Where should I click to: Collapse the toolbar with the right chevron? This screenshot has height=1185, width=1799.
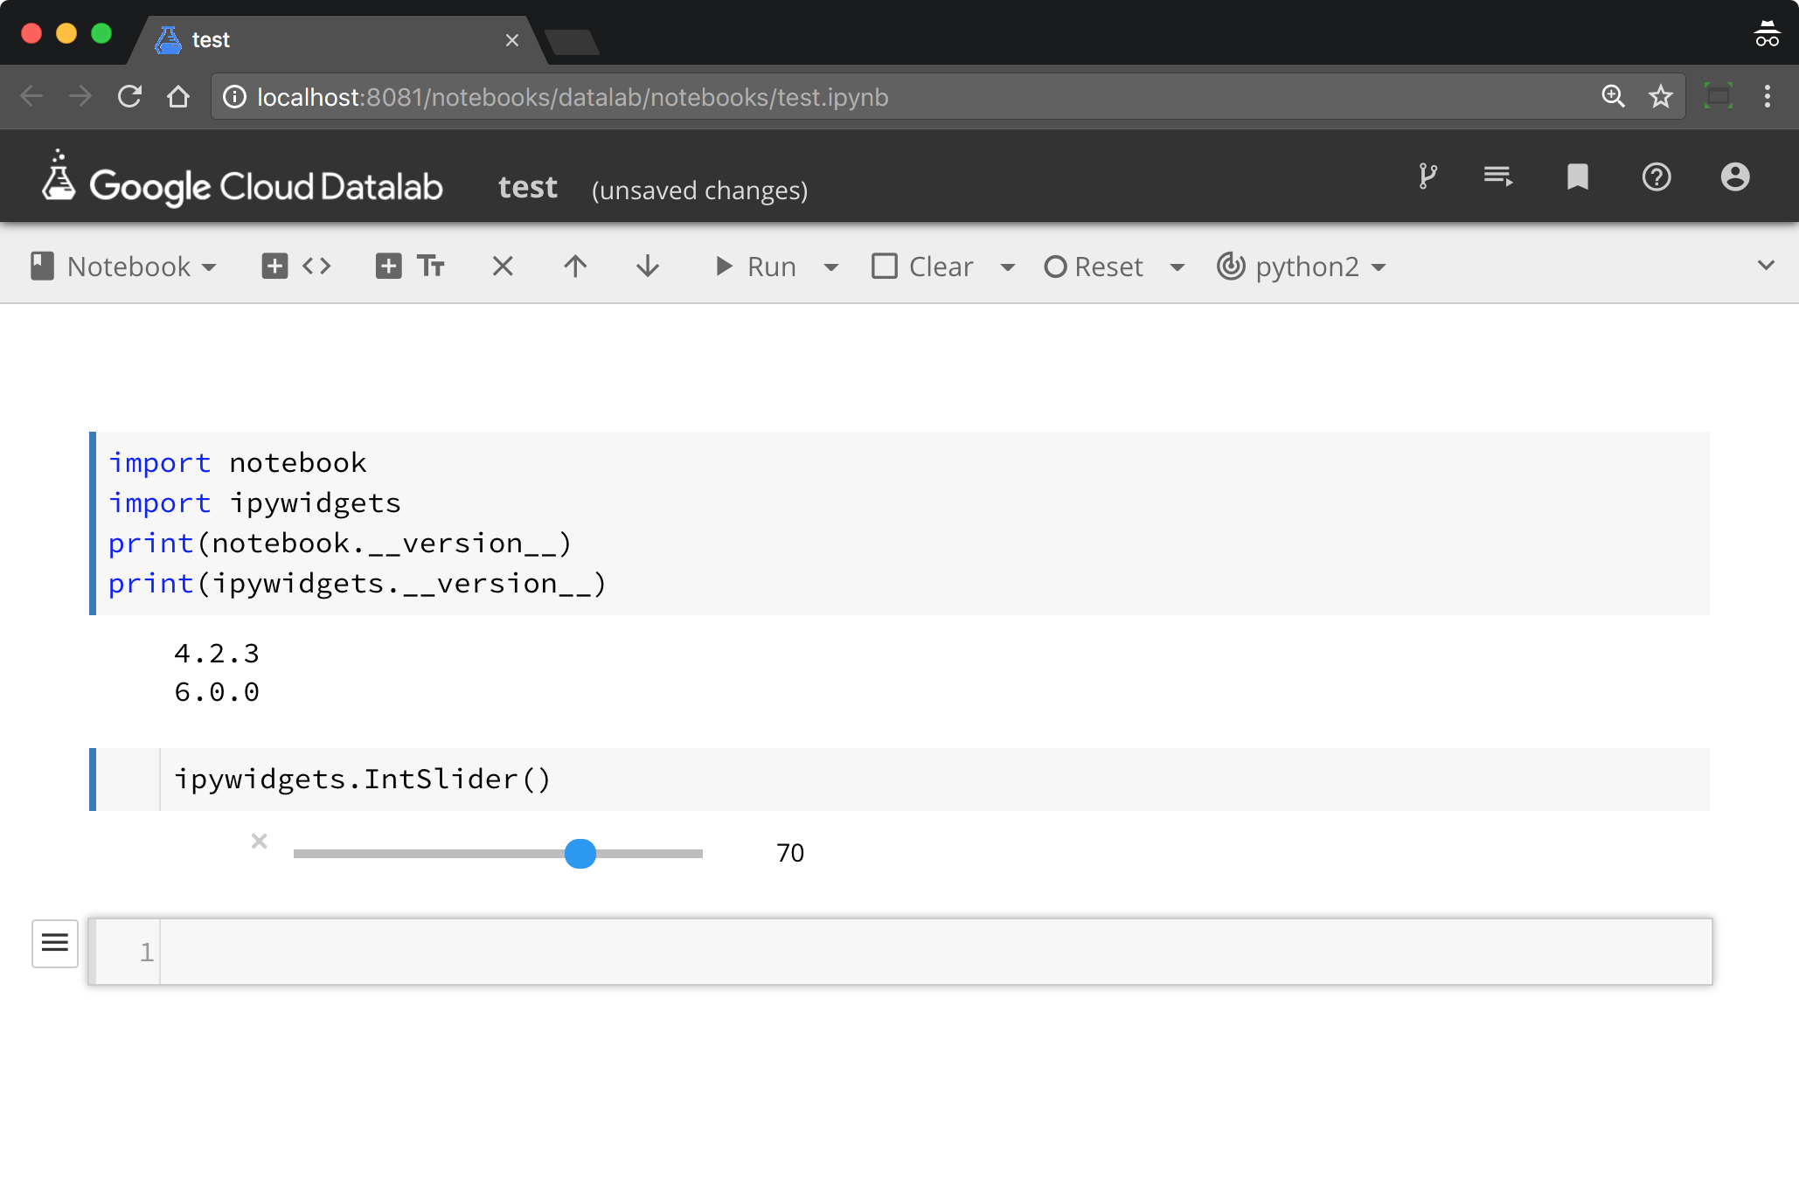1767,266
